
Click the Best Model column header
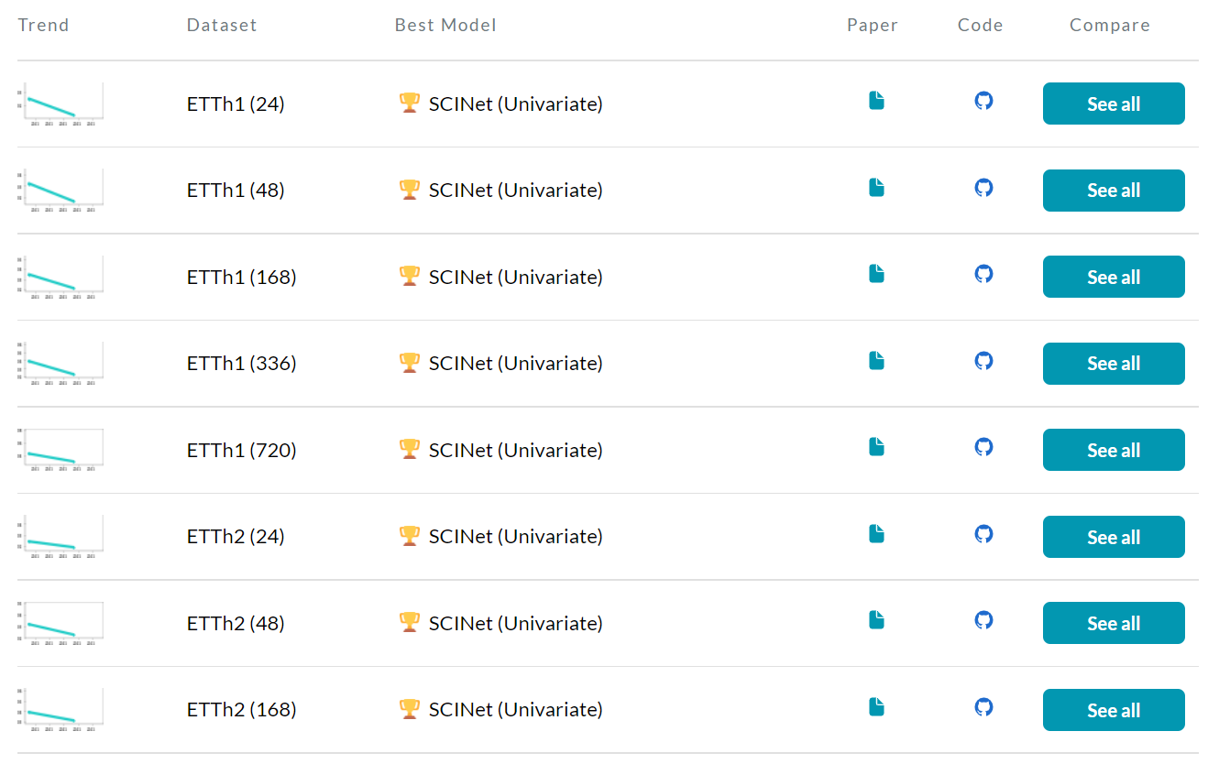(x=445, y=26)
